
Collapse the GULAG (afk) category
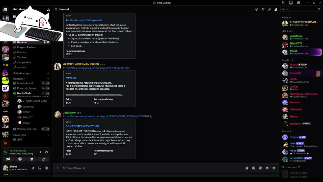[x=20, y=135]
